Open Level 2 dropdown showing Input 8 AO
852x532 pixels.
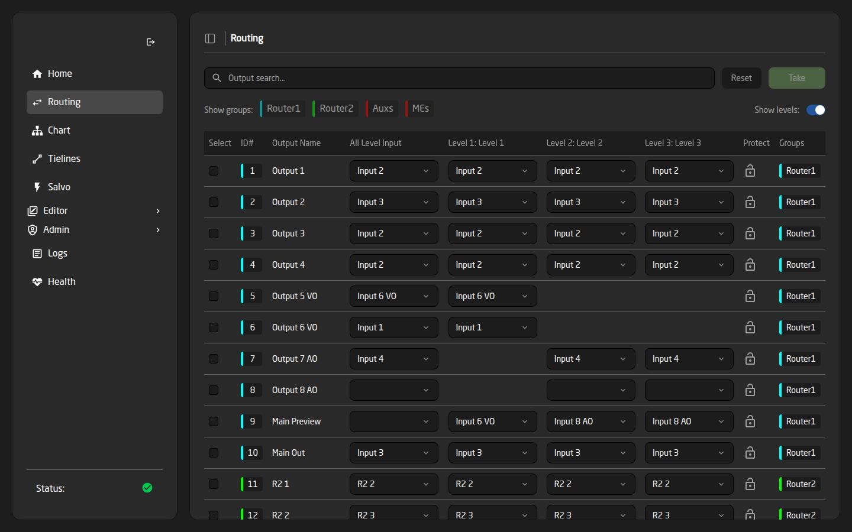coord(590,421)
